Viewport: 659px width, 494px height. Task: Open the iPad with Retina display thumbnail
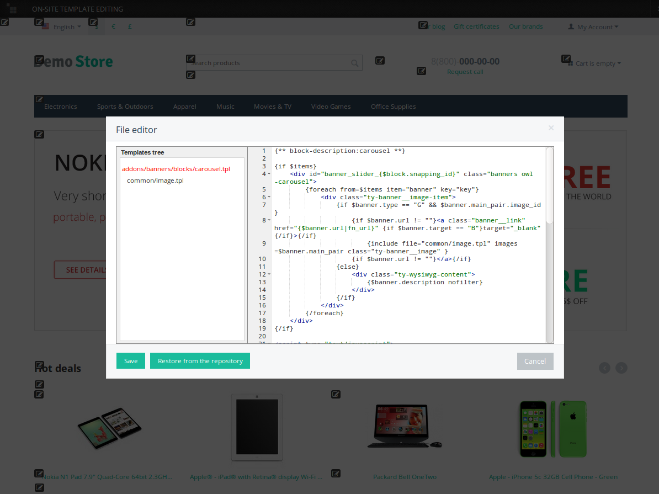(257, 428)
